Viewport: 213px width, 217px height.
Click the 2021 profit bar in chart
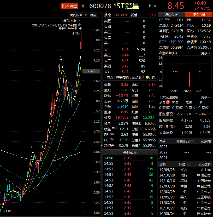(x=200, y=71)
